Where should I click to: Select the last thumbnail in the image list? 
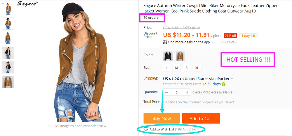tap(8, 82)
